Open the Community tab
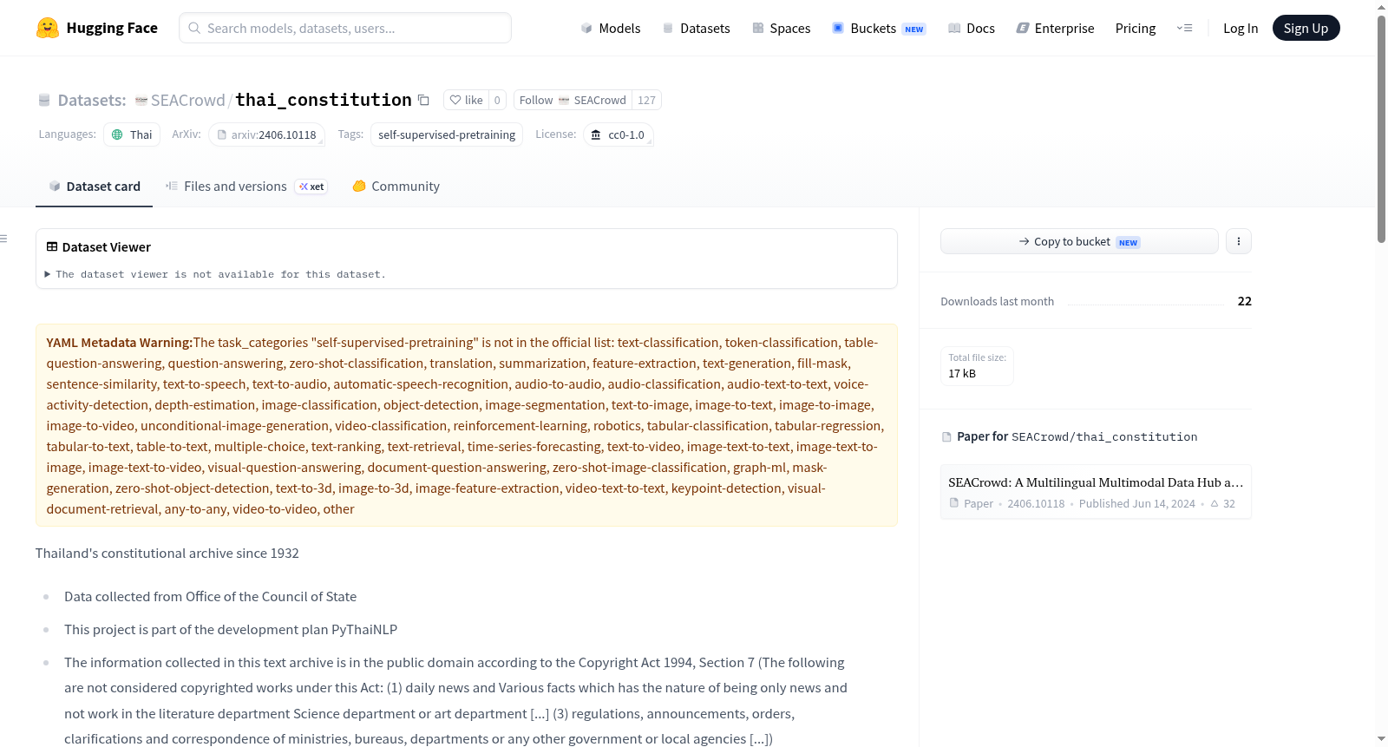The height and width of the screenshot is (747, 1388). [x=396, y=186]
